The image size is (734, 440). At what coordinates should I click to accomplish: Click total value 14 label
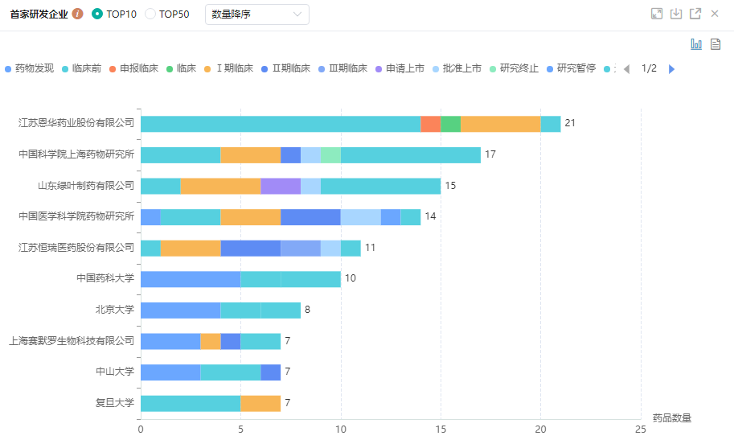430,216
